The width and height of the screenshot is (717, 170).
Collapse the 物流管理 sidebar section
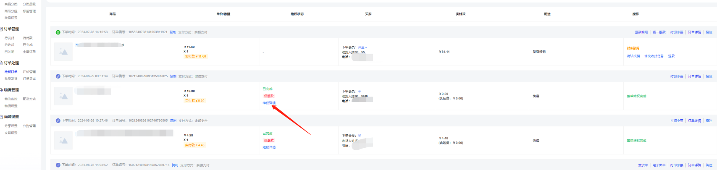pos(2,90)
